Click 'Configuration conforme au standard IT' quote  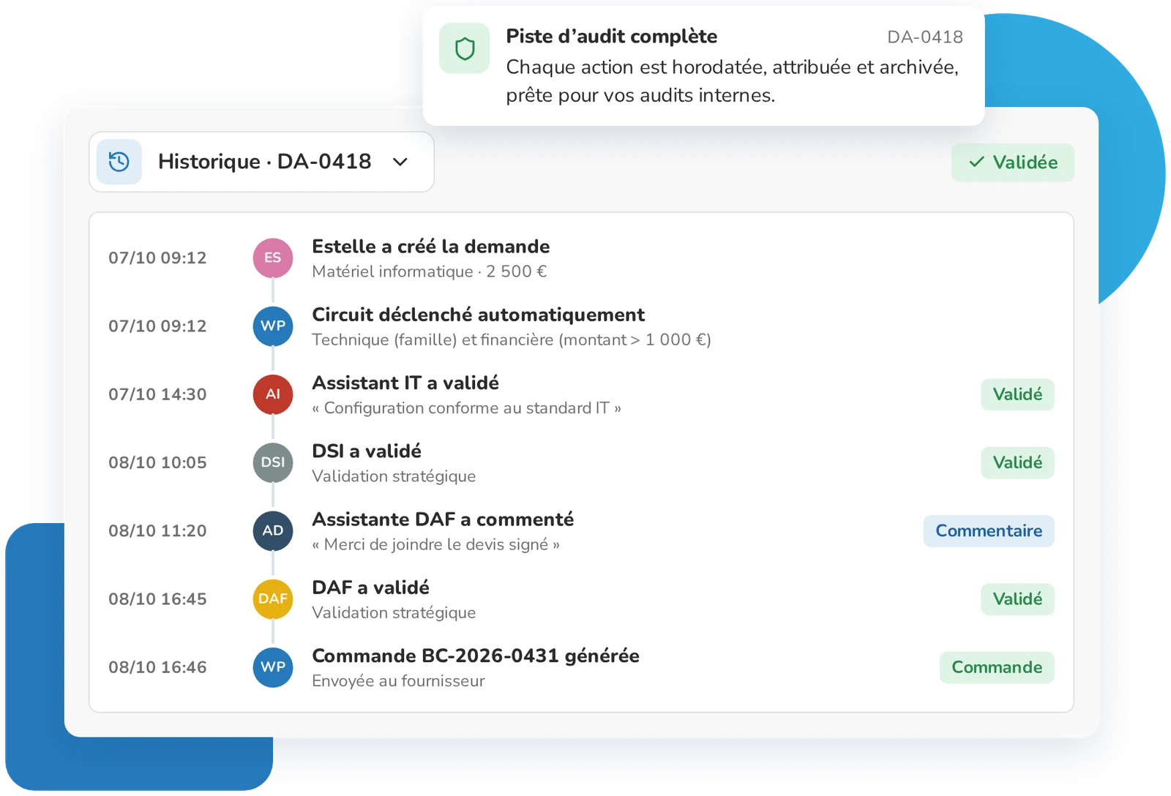click(x=466, y=408)
